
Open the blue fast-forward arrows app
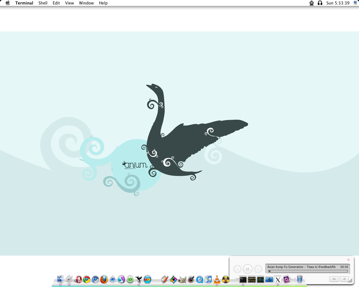pos(148,279)
